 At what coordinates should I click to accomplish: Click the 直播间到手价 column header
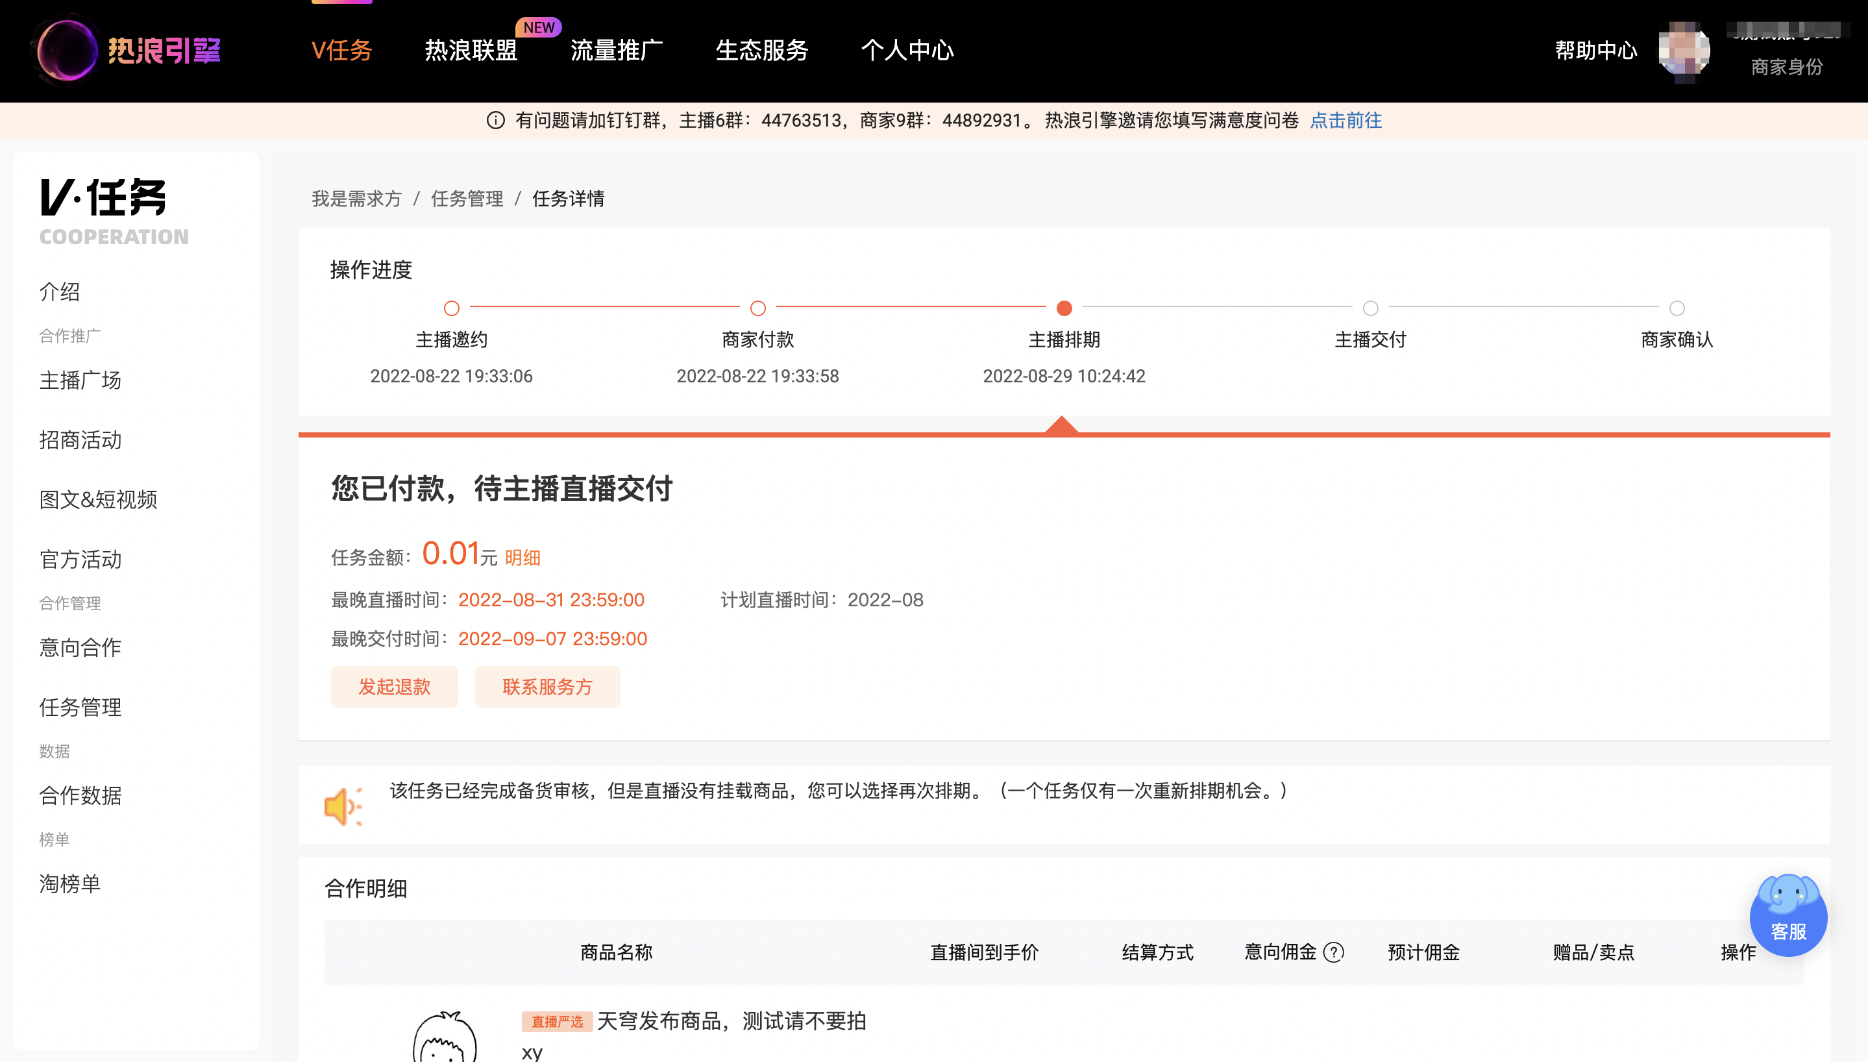pyautogui.click(x=985, y=952)
